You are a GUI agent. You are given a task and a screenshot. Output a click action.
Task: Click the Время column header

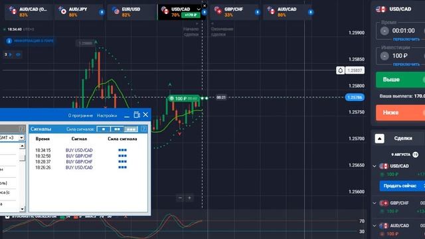42,139
